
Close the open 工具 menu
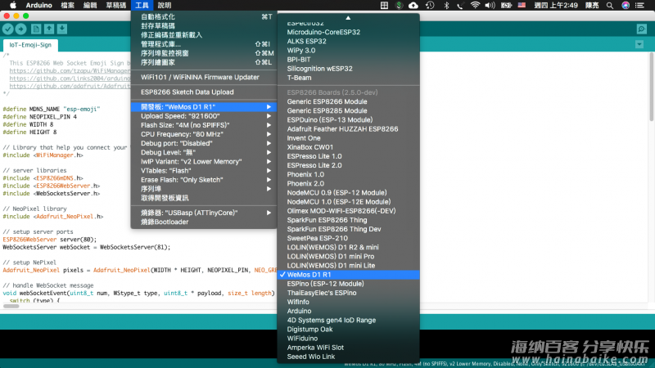pyautogui.click(x=142, y=5)
